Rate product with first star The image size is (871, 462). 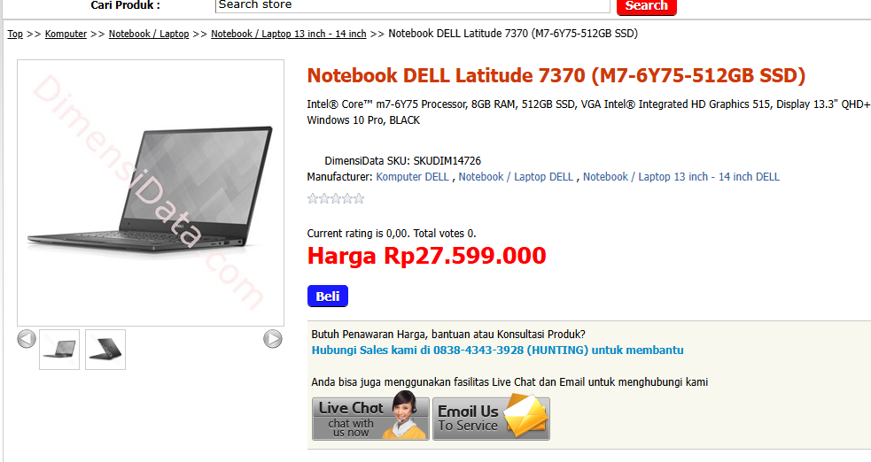coord(313,198)
